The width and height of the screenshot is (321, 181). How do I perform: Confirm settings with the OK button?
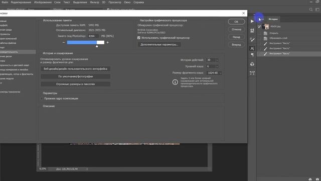[x=236, y=22]
